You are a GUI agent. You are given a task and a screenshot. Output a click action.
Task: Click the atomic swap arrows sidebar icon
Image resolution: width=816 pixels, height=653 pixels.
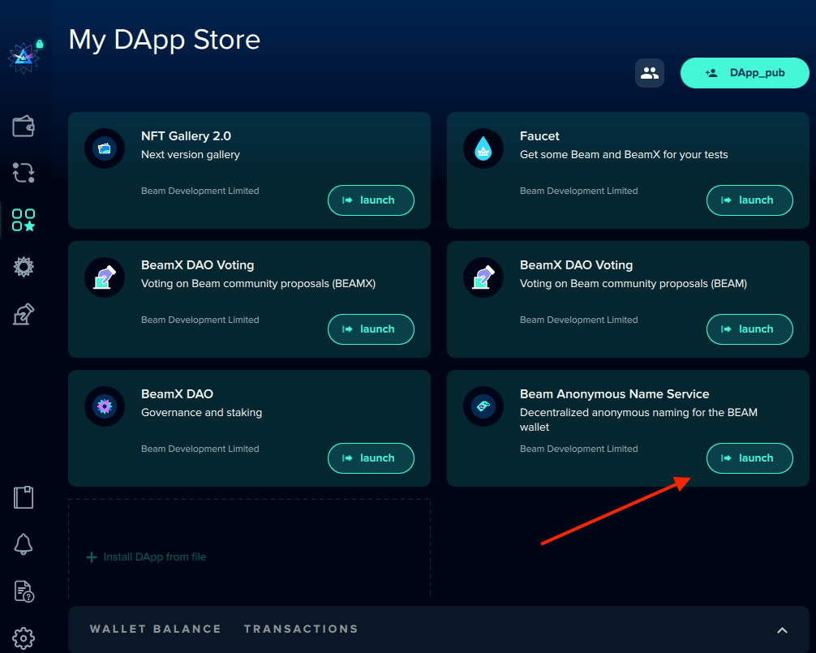pos(24,173)
